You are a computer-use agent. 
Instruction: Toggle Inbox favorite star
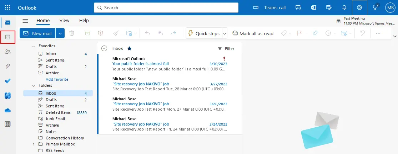click(130, 48)
